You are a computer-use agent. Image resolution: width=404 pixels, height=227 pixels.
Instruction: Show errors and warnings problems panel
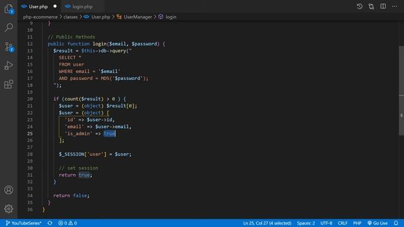pos(68,223)
